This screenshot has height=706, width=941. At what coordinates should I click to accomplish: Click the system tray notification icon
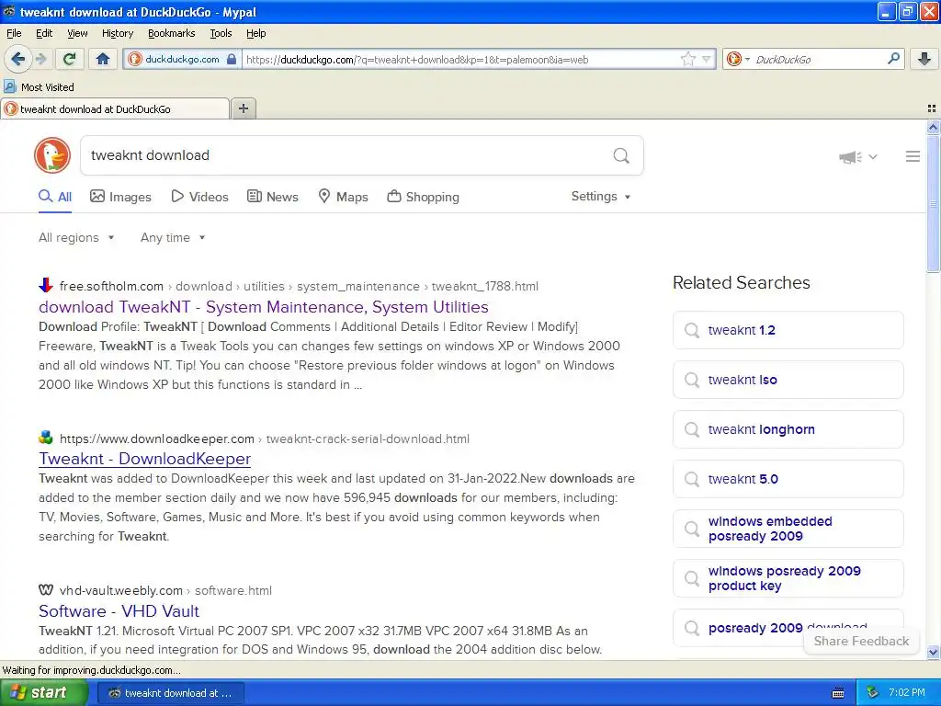click(x=873, y=693)
